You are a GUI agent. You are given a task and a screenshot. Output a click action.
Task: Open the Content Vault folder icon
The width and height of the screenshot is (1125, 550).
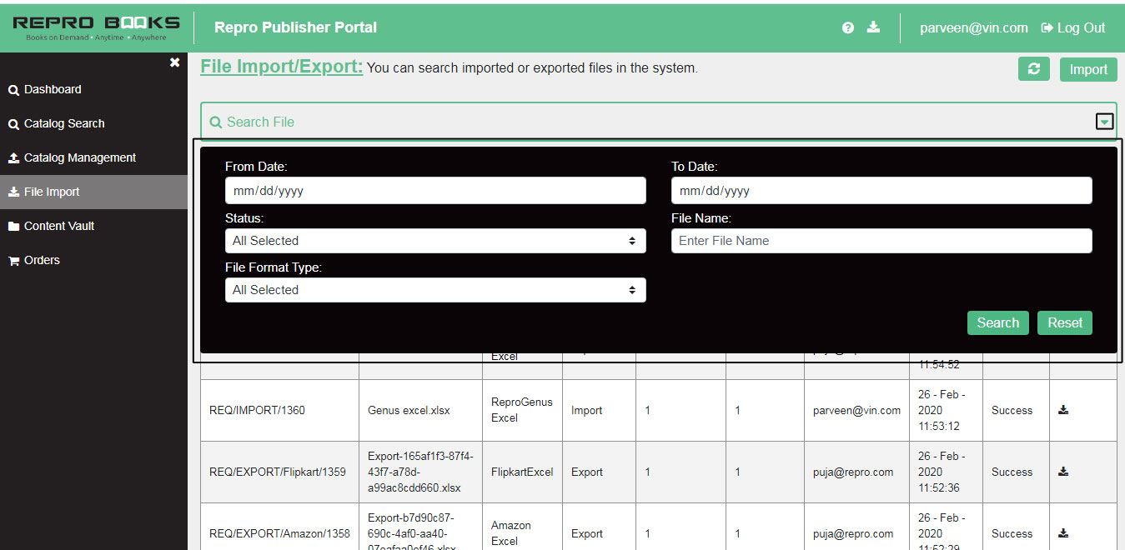coord(12,226)
